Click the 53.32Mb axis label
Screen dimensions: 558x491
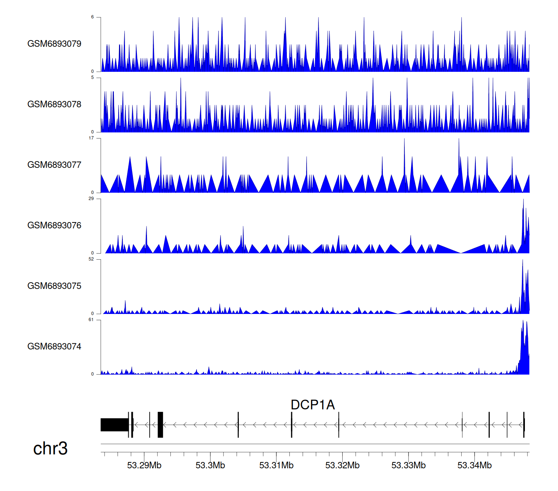tap(342, 465)
